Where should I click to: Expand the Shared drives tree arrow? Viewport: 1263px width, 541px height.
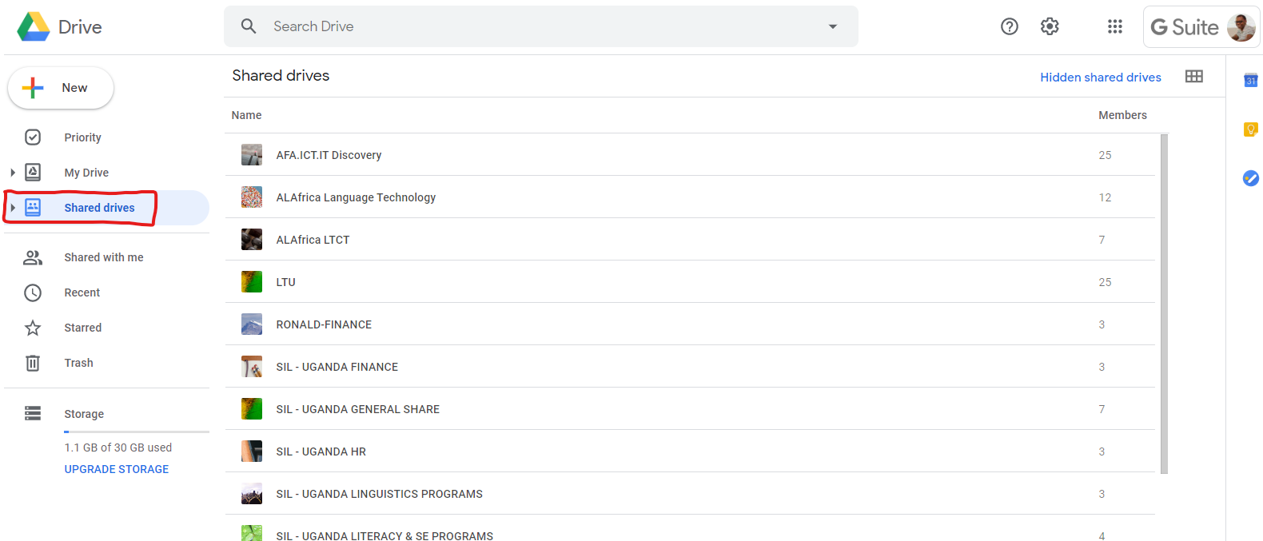[x=13, y=208]
